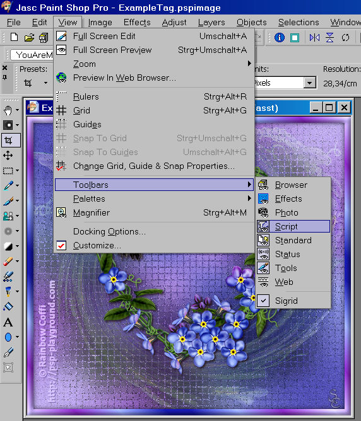This screenshot has width=361, height=421.
Task: Open the Layers menu
Action: click(211, 22)
